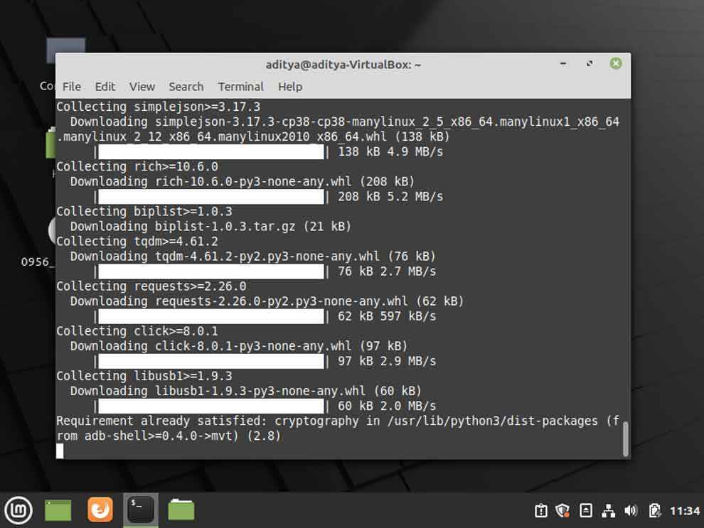Open the Linux Mint start menu
The height and width of the screenshot is (528, 704).
point(18,510)
